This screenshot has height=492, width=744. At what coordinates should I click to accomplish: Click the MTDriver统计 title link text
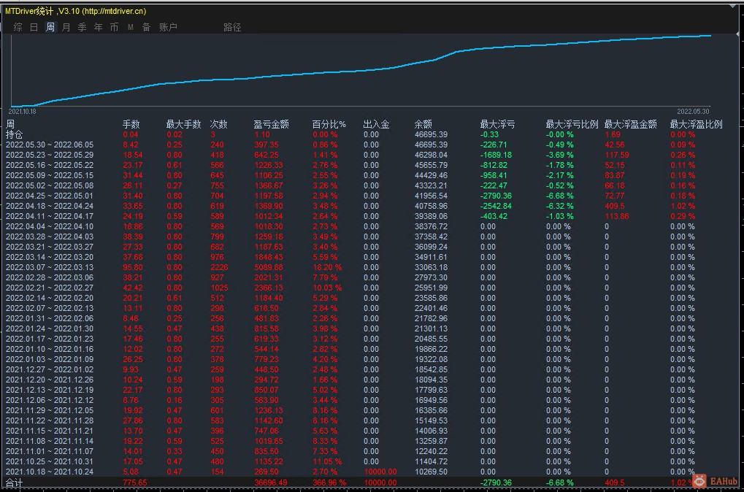coord(76,11)
